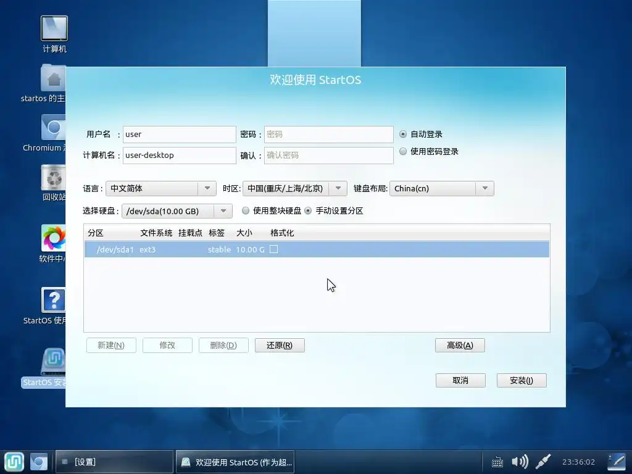Click the 标签 column header
This screenshot has height=474, width=632.
[217, 233]
